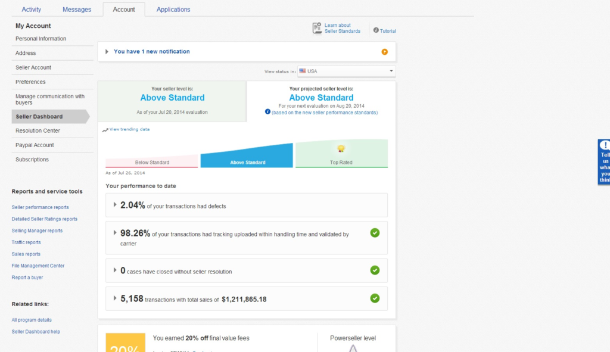Open the Applications tab

173,10
